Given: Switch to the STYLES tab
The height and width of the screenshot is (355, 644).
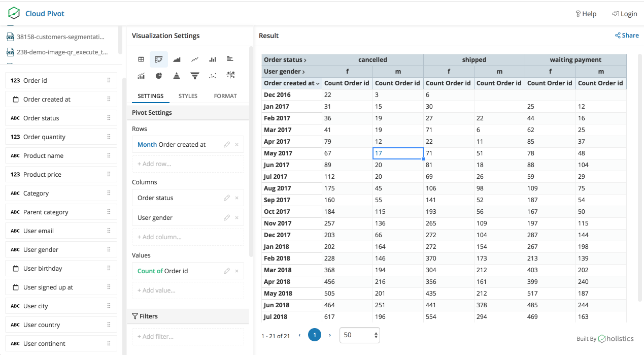Looking at the screenshot, I should pos(188,96).
